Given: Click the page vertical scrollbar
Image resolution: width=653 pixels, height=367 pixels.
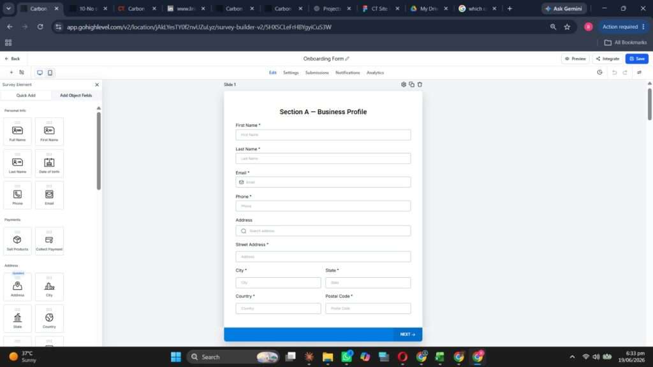Looking at the screenshot, I should tap(650, 104).
